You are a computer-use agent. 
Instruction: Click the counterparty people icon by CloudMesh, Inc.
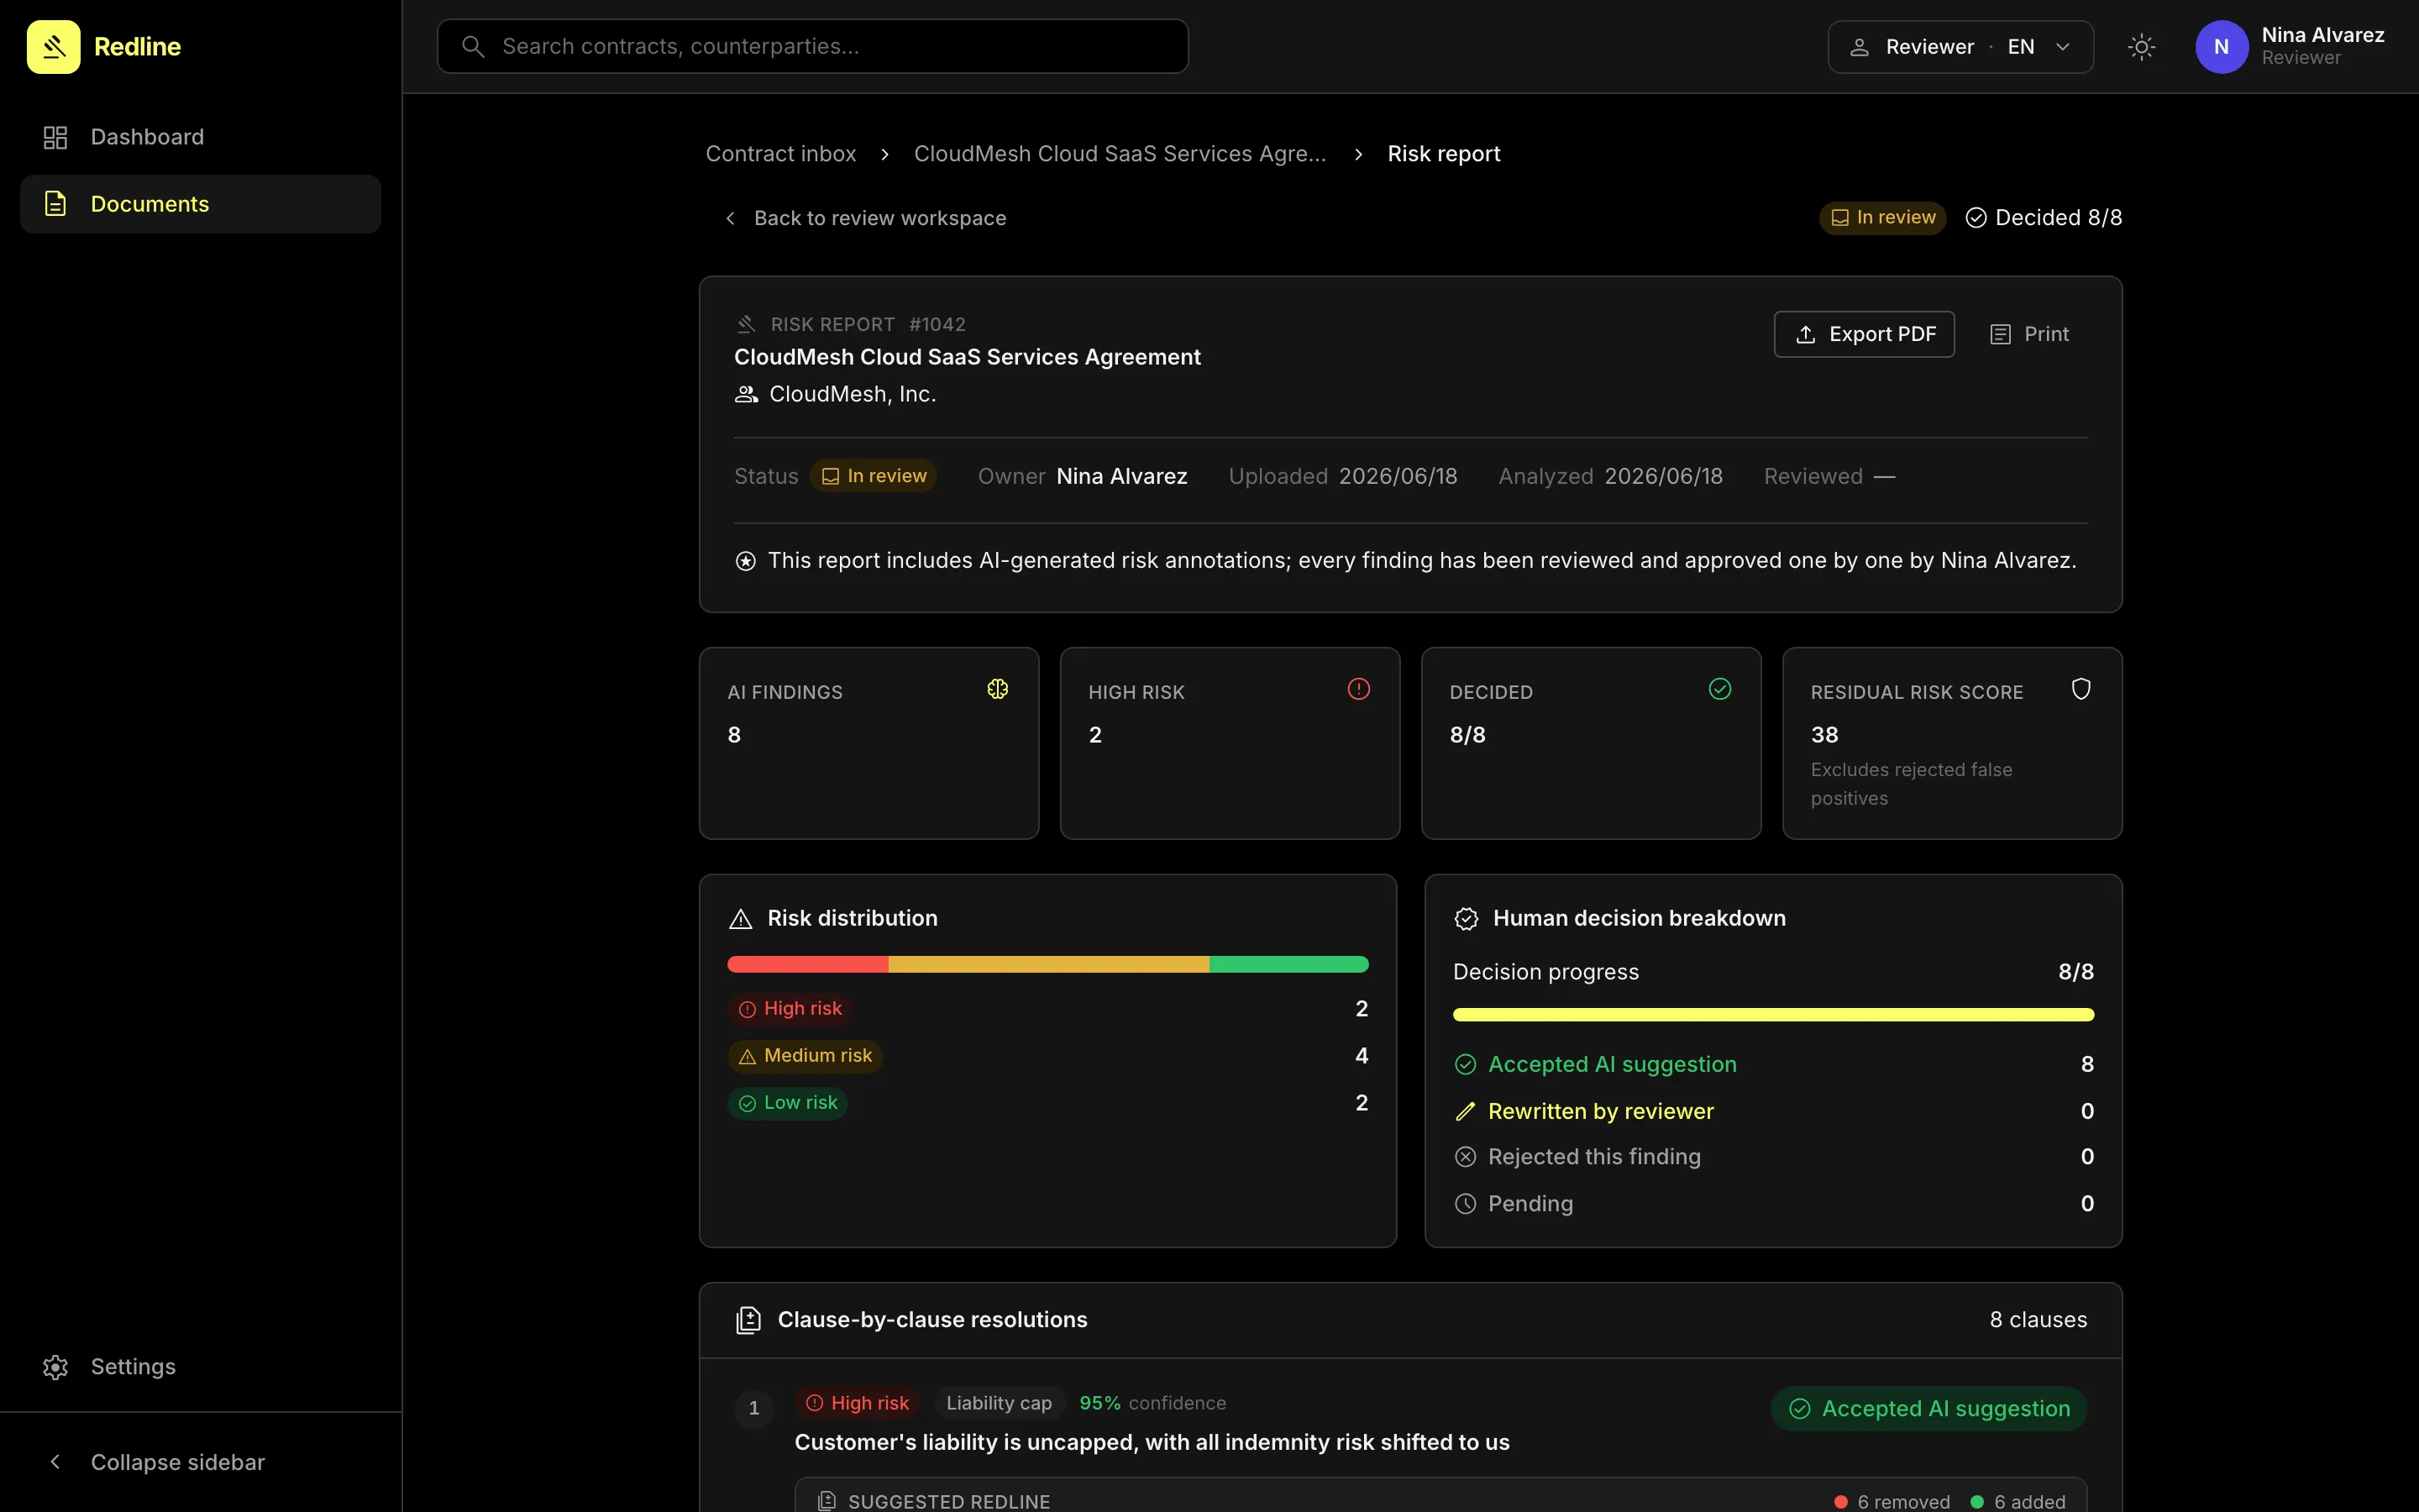746,394
